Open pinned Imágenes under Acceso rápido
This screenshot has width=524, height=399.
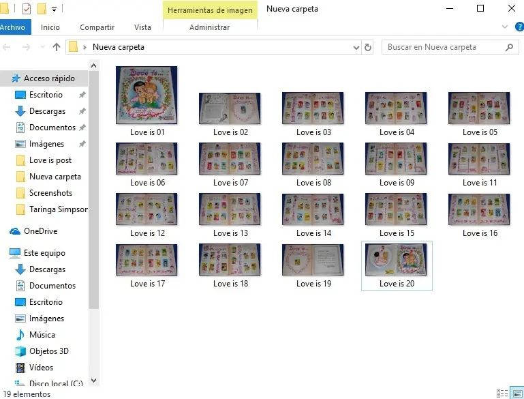tap(46, 144)
